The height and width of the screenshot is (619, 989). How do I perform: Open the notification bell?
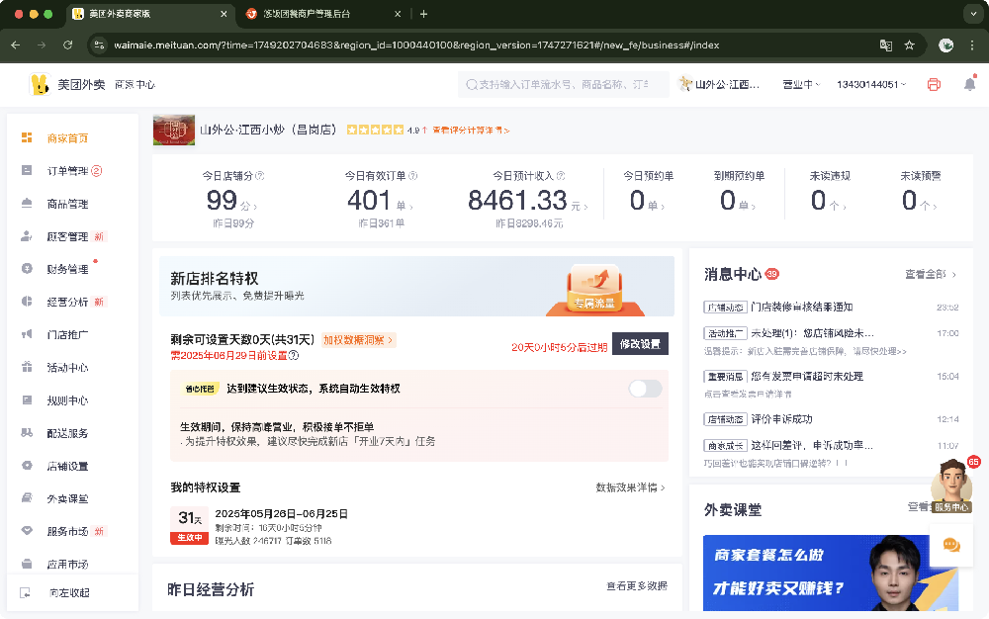(x=969, y=85)
